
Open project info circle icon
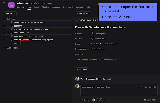(36, 3)
